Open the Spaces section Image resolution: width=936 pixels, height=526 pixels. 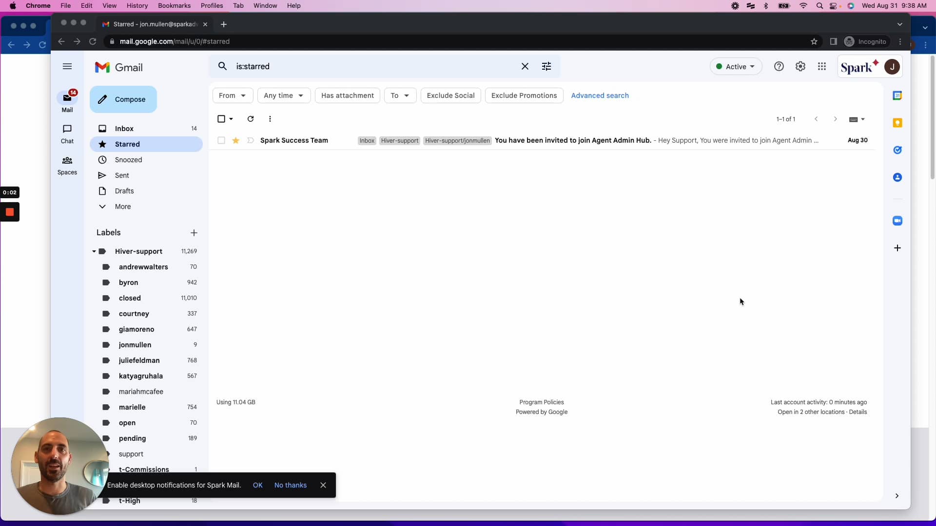[67, 166]
